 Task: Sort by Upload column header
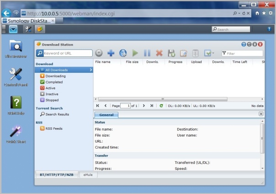coord(196,62)
